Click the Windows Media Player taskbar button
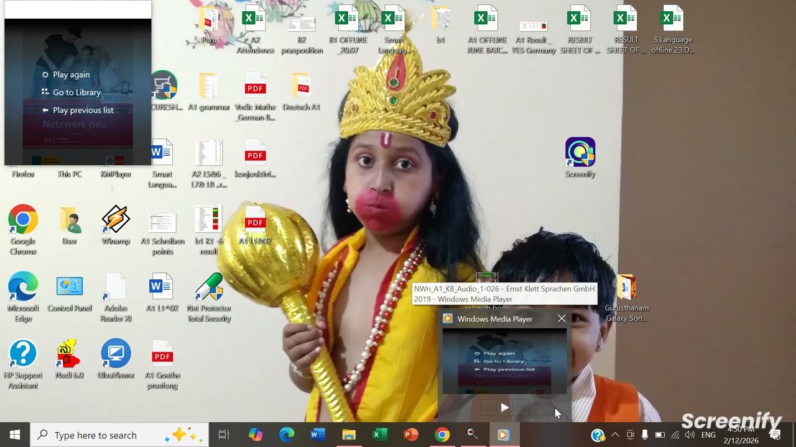Viewport: 796px width, 447px height. [504, 435]
